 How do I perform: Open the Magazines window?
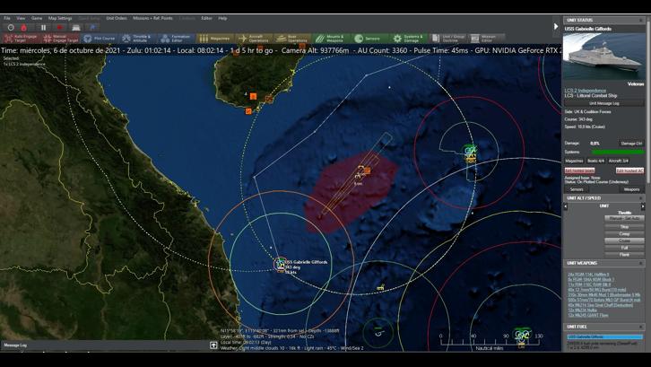point(214,39)
